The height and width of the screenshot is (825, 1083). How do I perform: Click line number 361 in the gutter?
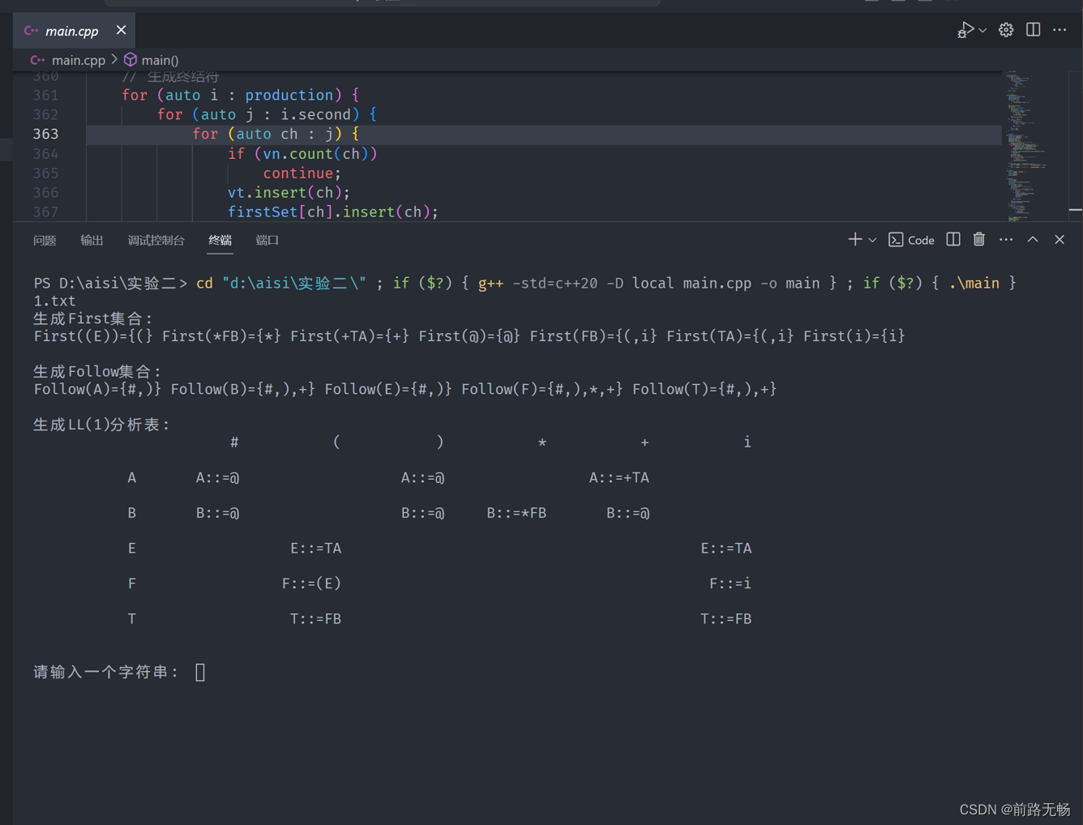tap(45, 95)
